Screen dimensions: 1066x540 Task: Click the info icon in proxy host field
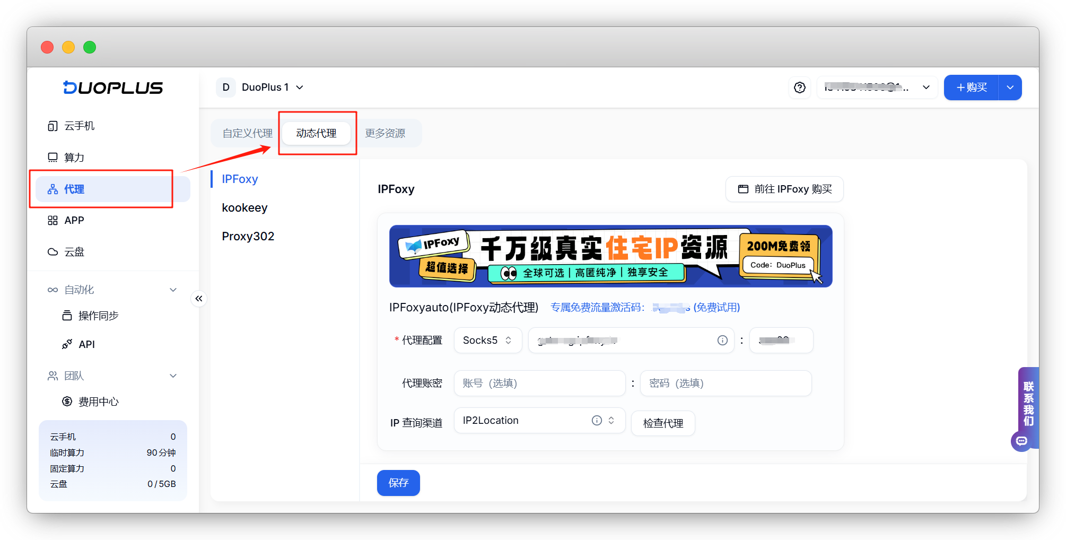[x=722, y=341]
